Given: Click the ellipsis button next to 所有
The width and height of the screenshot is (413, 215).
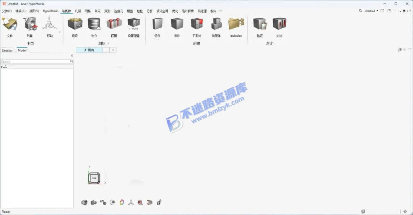Looking at the screenshot, I should 106,50.
